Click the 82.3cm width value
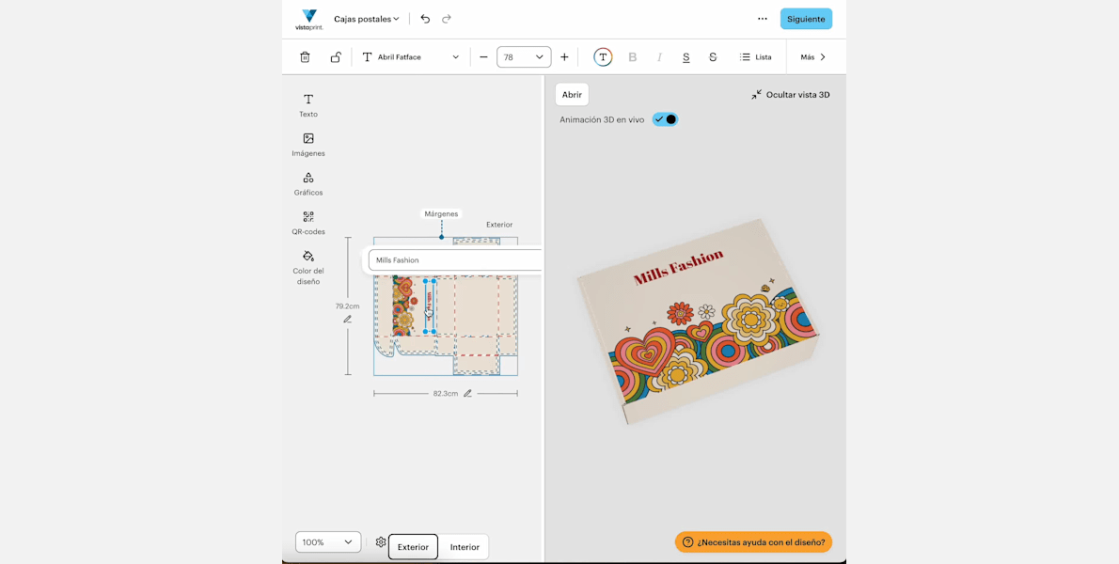 pos(446,393)
